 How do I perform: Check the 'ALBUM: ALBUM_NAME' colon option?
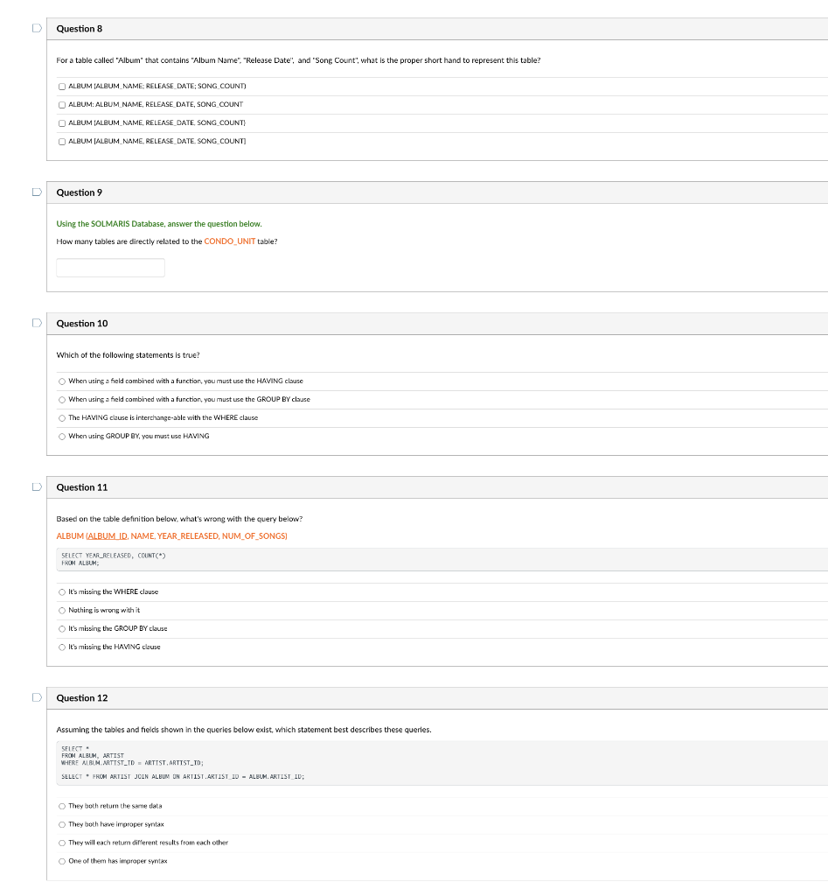(62, 105)
